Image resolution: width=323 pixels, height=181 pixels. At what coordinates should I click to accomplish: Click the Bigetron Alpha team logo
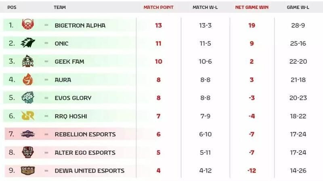[x=28, y=25]
